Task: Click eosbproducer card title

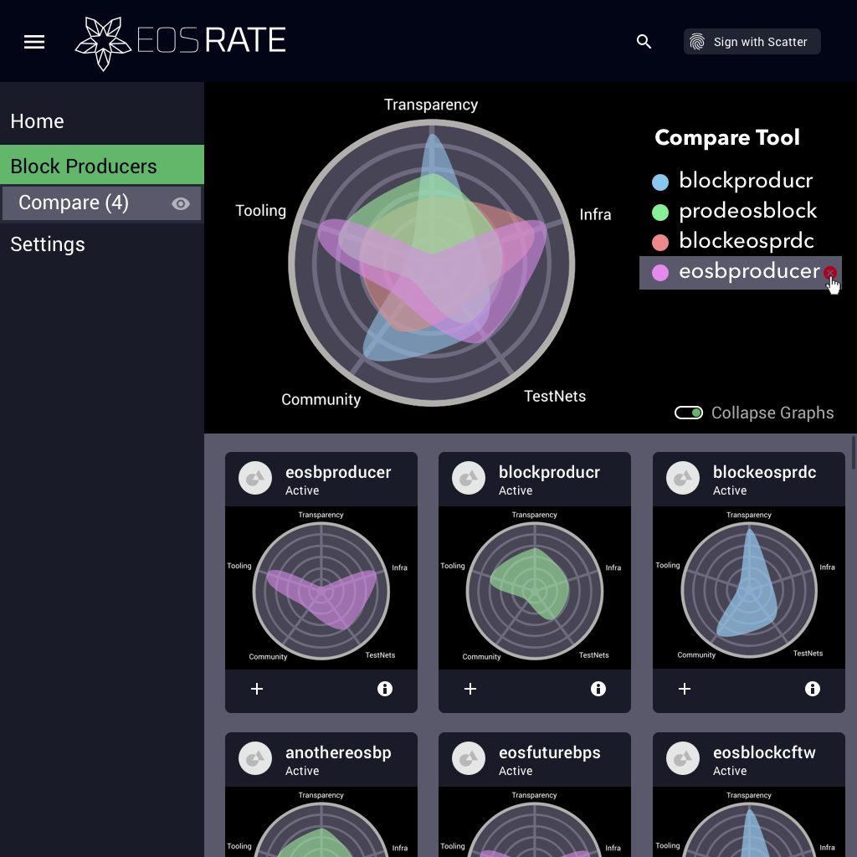Action: 338,472
